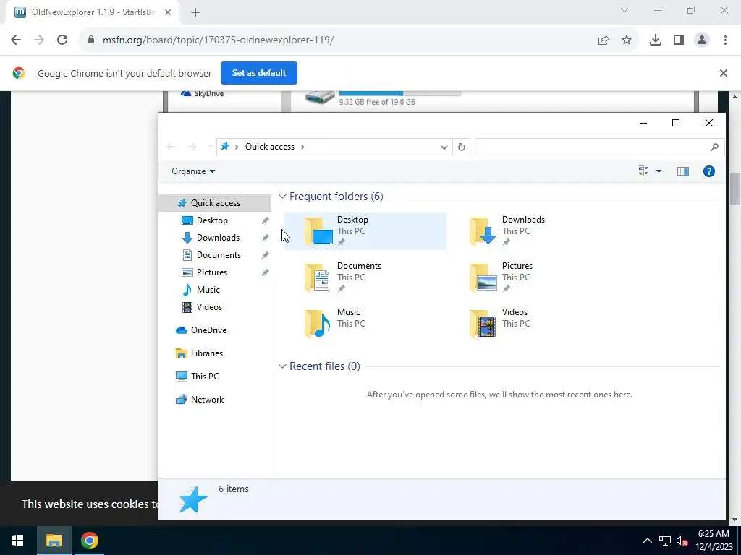Select the Documents folder tile
741x555 pixels.
(365, 277)
